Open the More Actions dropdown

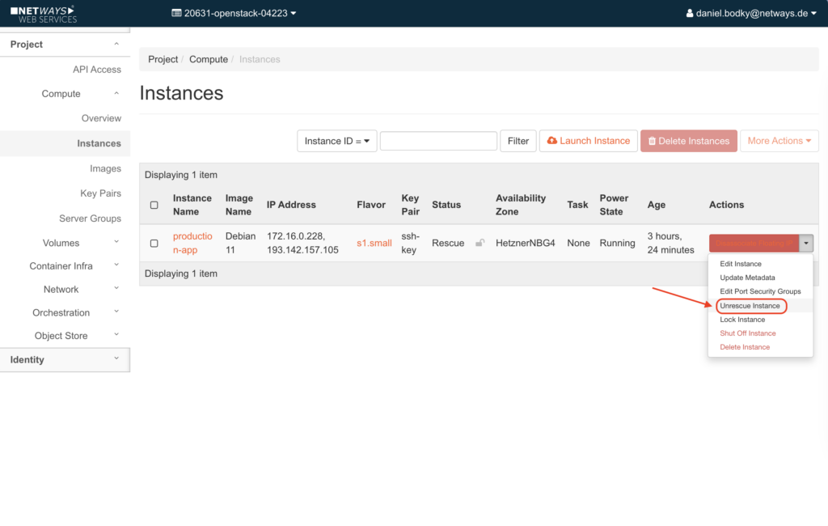pyautogui.click(x=779, y=141)
